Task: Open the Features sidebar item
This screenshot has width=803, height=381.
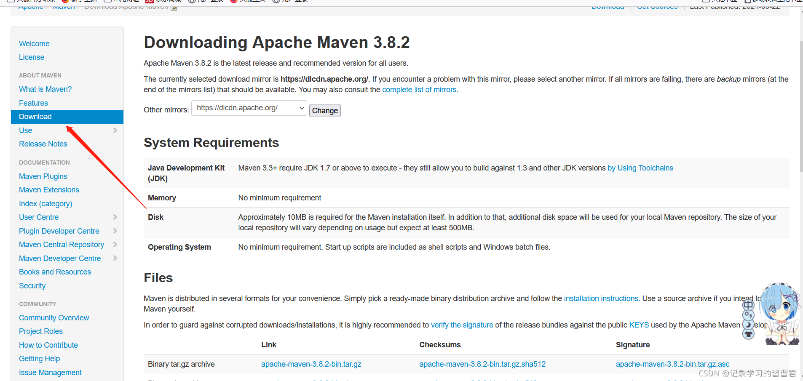Action: click(33, 103)
